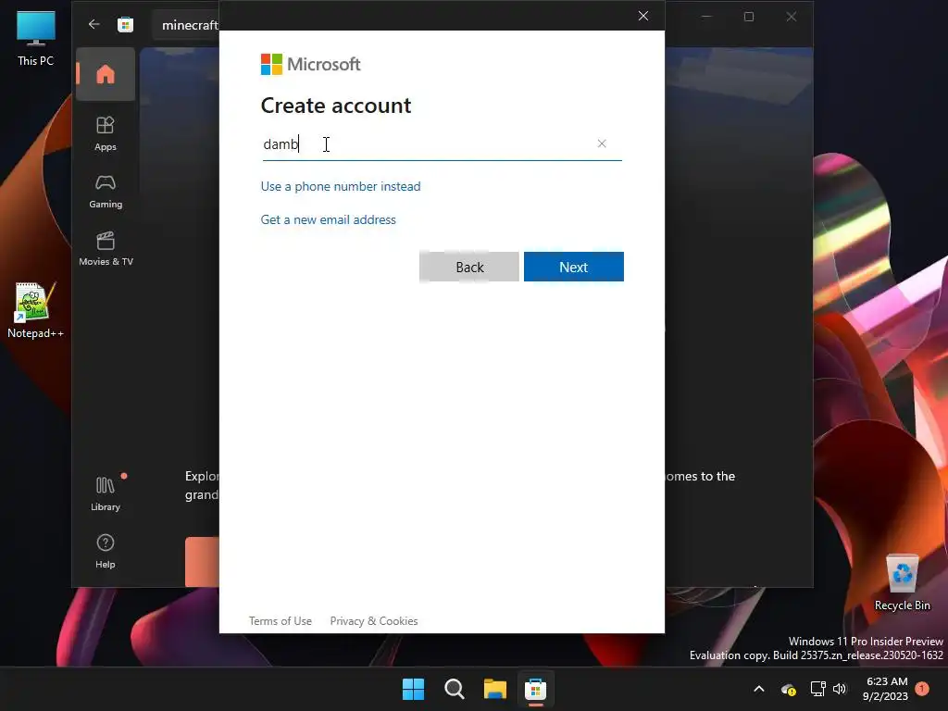Maximize the Microsoft Store window
Image resolution: width=948 pixels, height=711 pixels.
point(749,17)
